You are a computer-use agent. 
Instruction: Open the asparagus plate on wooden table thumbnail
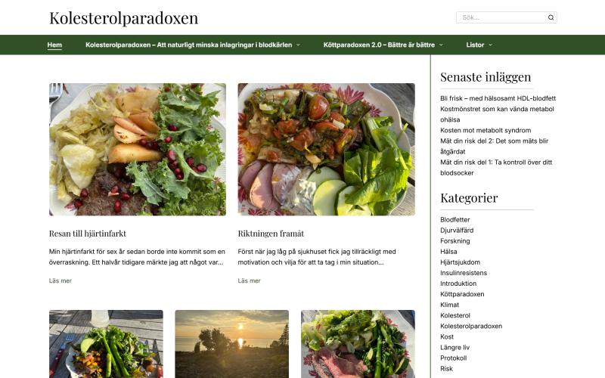coord(106,344)
